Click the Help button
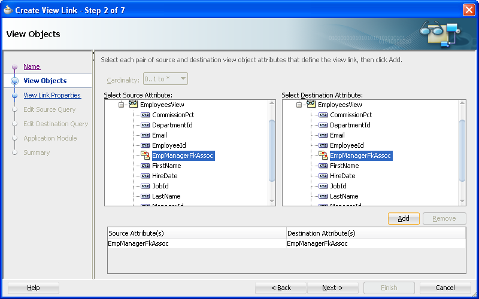The image size is (479, 299). click(x=34, y=288)
